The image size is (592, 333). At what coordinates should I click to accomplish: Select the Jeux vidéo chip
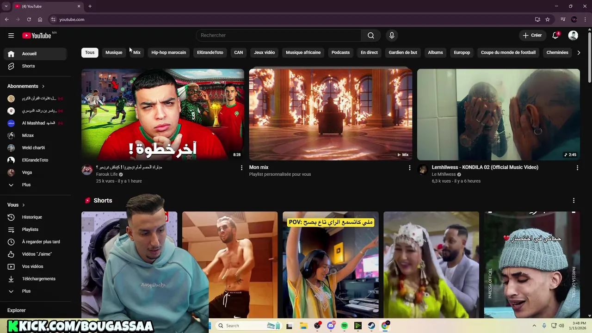coord(265,53)
